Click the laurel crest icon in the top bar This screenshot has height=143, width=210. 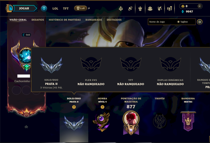tap(140, 9)
